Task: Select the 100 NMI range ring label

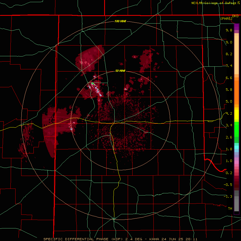Action: tap(120, 21)
